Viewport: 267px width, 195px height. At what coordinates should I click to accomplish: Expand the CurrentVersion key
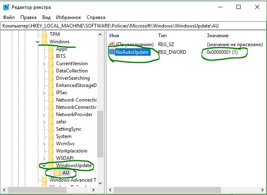tap(44, 64)
